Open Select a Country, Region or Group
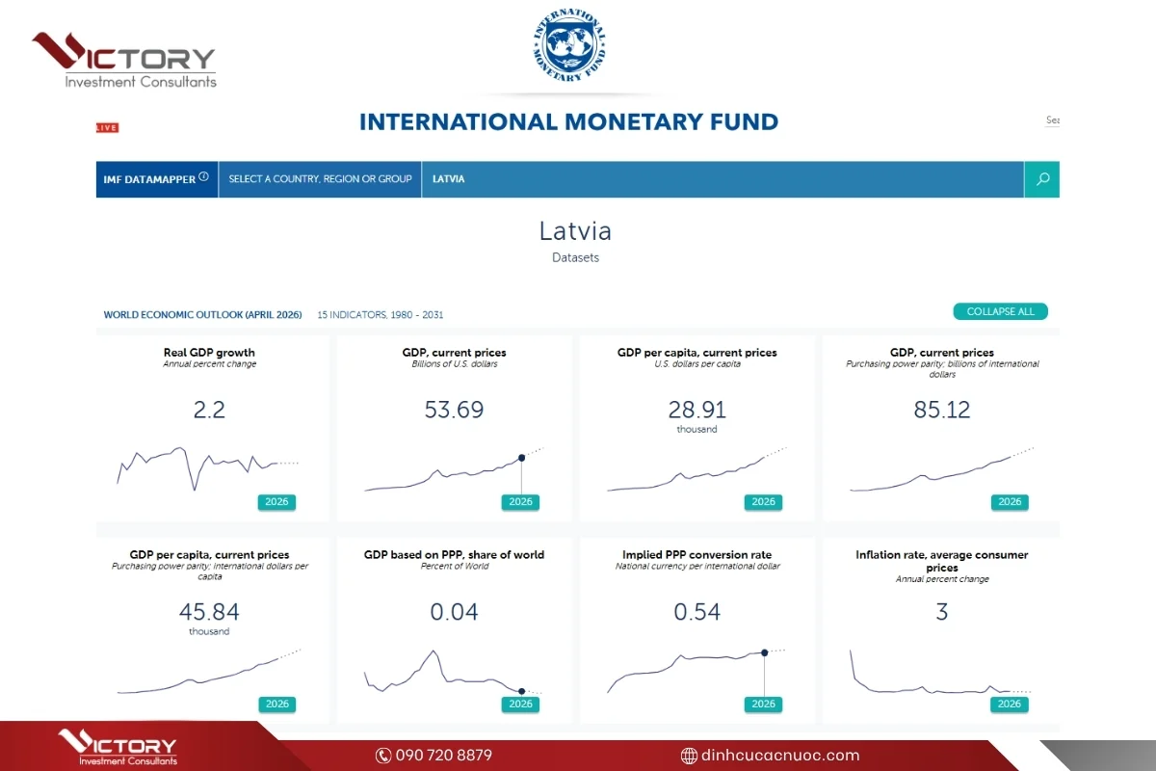 pyautogui.click(x=320, y=179)
